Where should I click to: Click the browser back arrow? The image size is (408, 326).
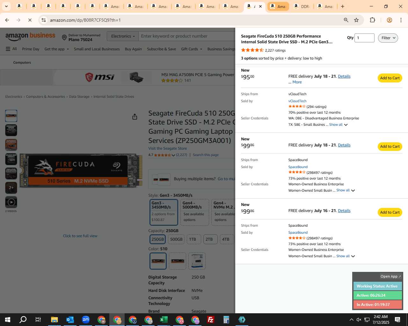pyautogui.click(x=7, y=20)
